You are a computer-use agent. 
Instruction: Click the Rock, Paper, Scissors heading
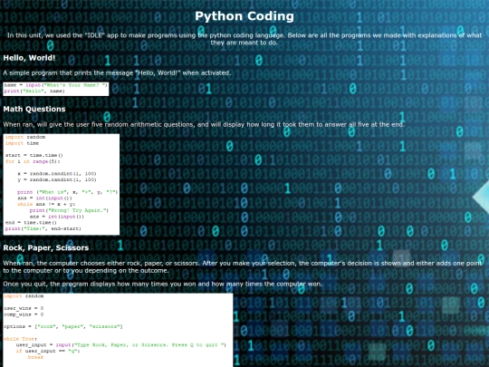tap(46, 247)
